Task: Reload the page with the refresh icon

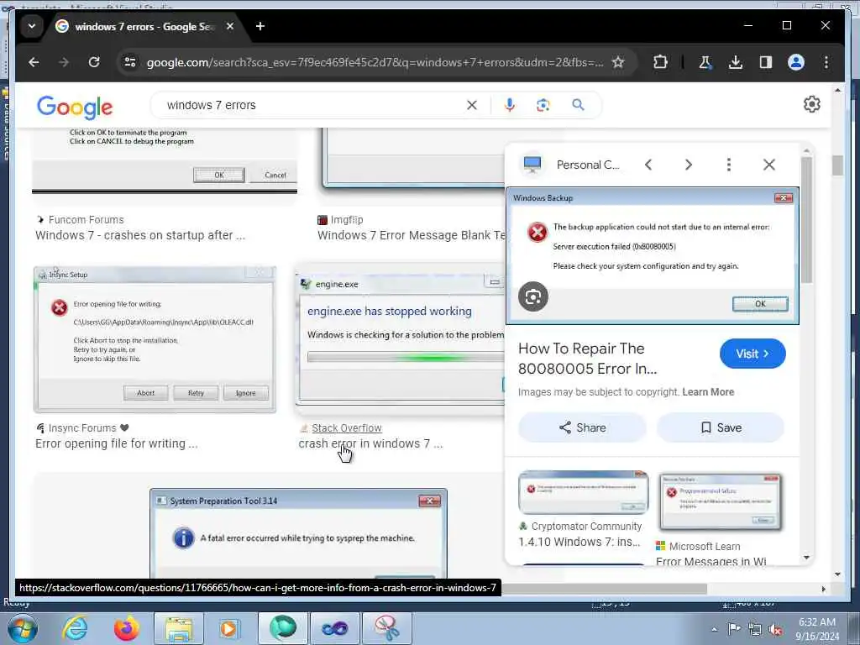Action: point(94,62)
